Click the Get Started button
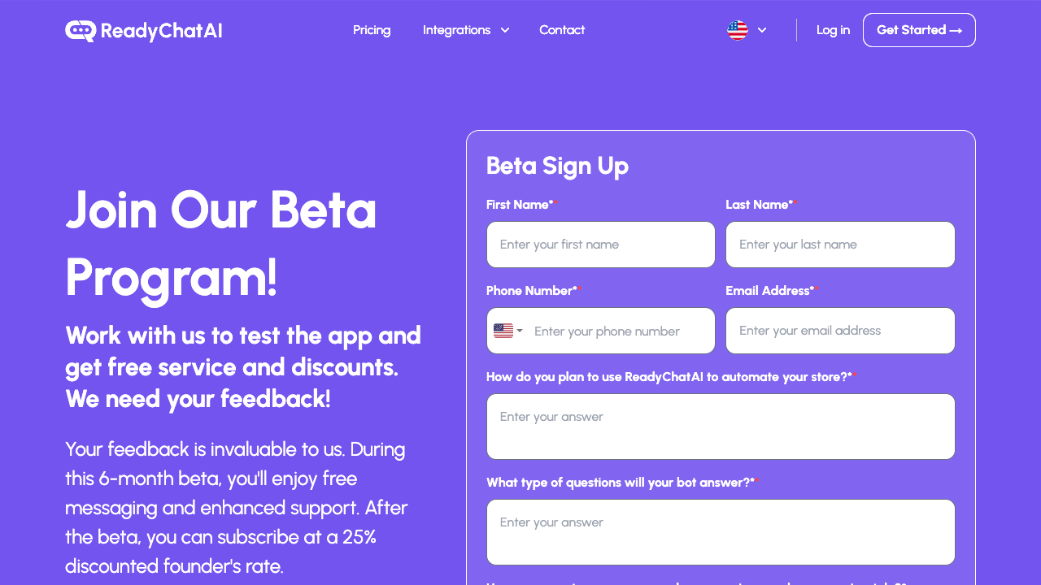This screenshot has height=585, width=1041. pyautogui.click(x=919, y=29)
